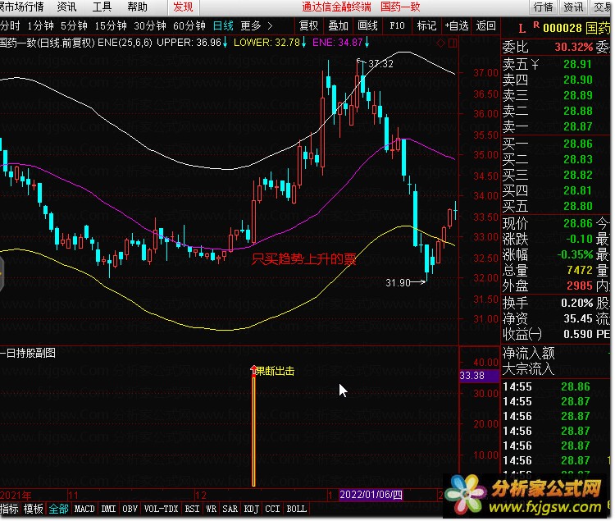Image resolution: width=615 pixels, height=521 pixels.
Task: Switch to DMI indicator
Action: pyautogui.click(x=108, y=509)
